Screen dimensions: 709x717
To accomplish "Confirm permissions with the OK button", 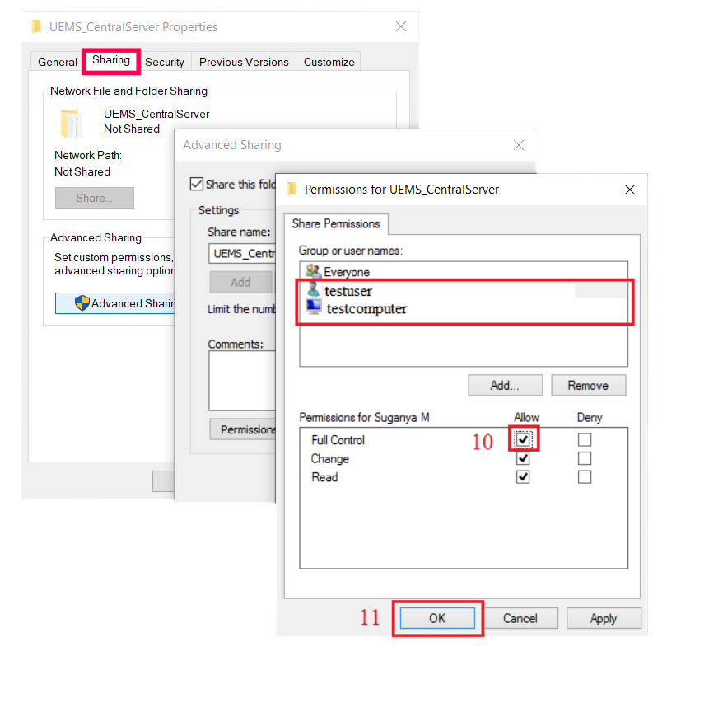I will [437, 618].
